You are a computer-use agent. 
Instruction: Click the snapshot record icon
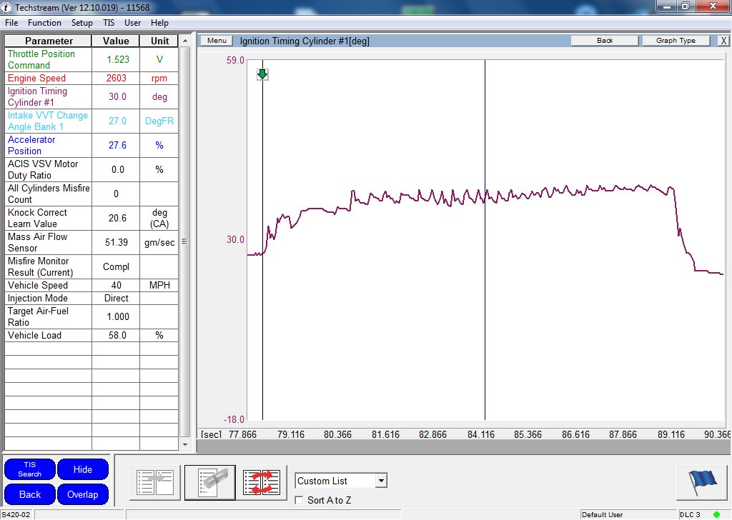(210, 482)
